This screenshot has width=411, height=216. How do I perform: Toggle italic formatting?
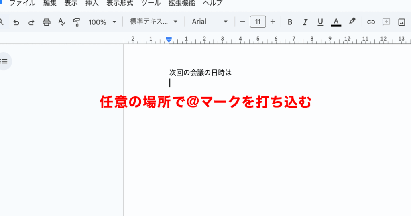305,22
